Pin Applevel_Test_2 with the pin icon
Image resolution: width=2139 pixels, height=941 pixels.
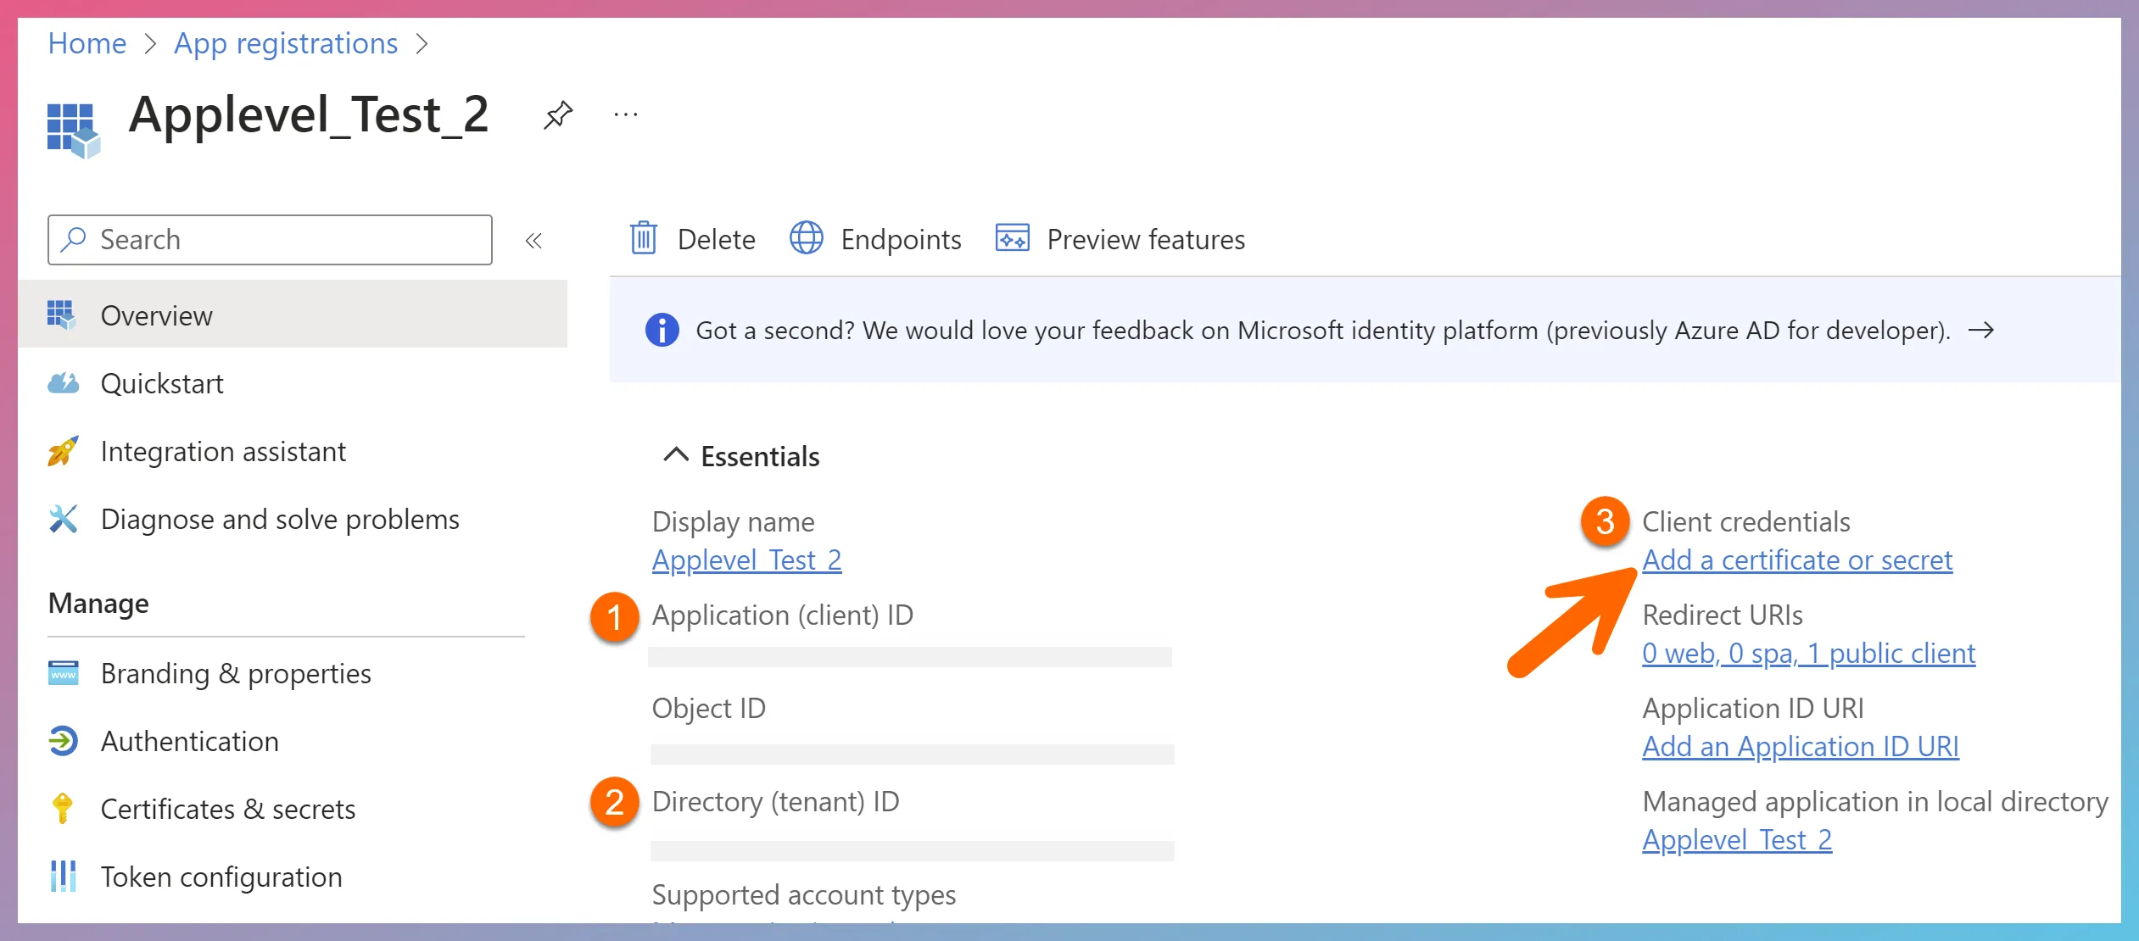(558, 114)
